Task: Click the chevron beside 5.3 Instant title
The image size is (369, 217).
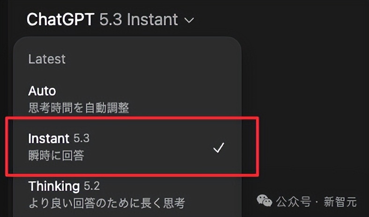Action: pyautogui.click(x=189, y=20)
